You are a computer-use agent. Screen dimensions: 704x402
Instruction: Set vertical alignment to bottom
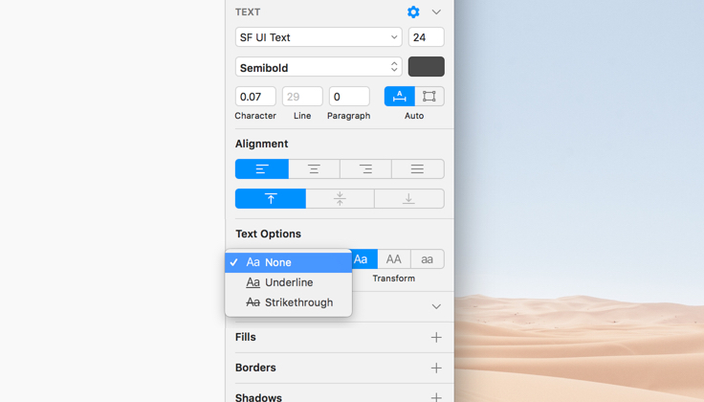tap(408, 199)
